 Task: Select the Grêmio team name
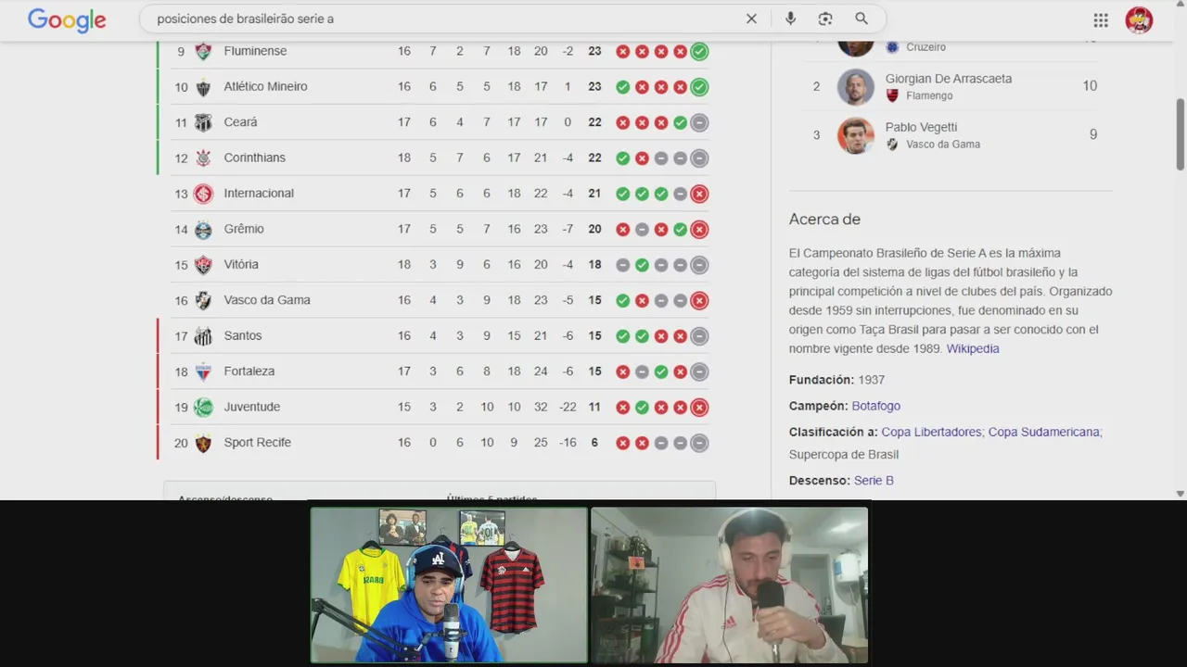244,229
